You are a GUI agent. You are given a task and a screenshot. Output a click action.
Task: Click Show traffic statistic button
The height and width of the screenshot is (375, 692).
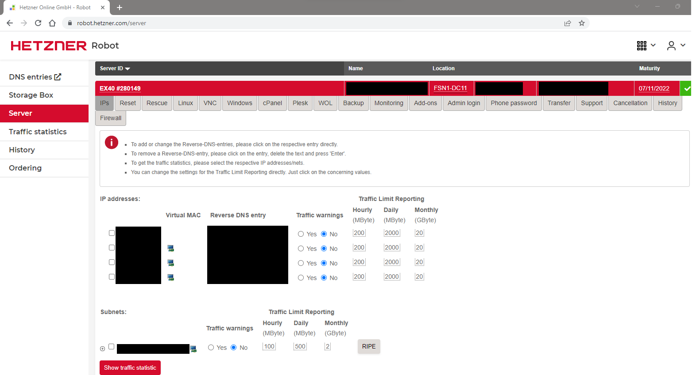[130, 367]
